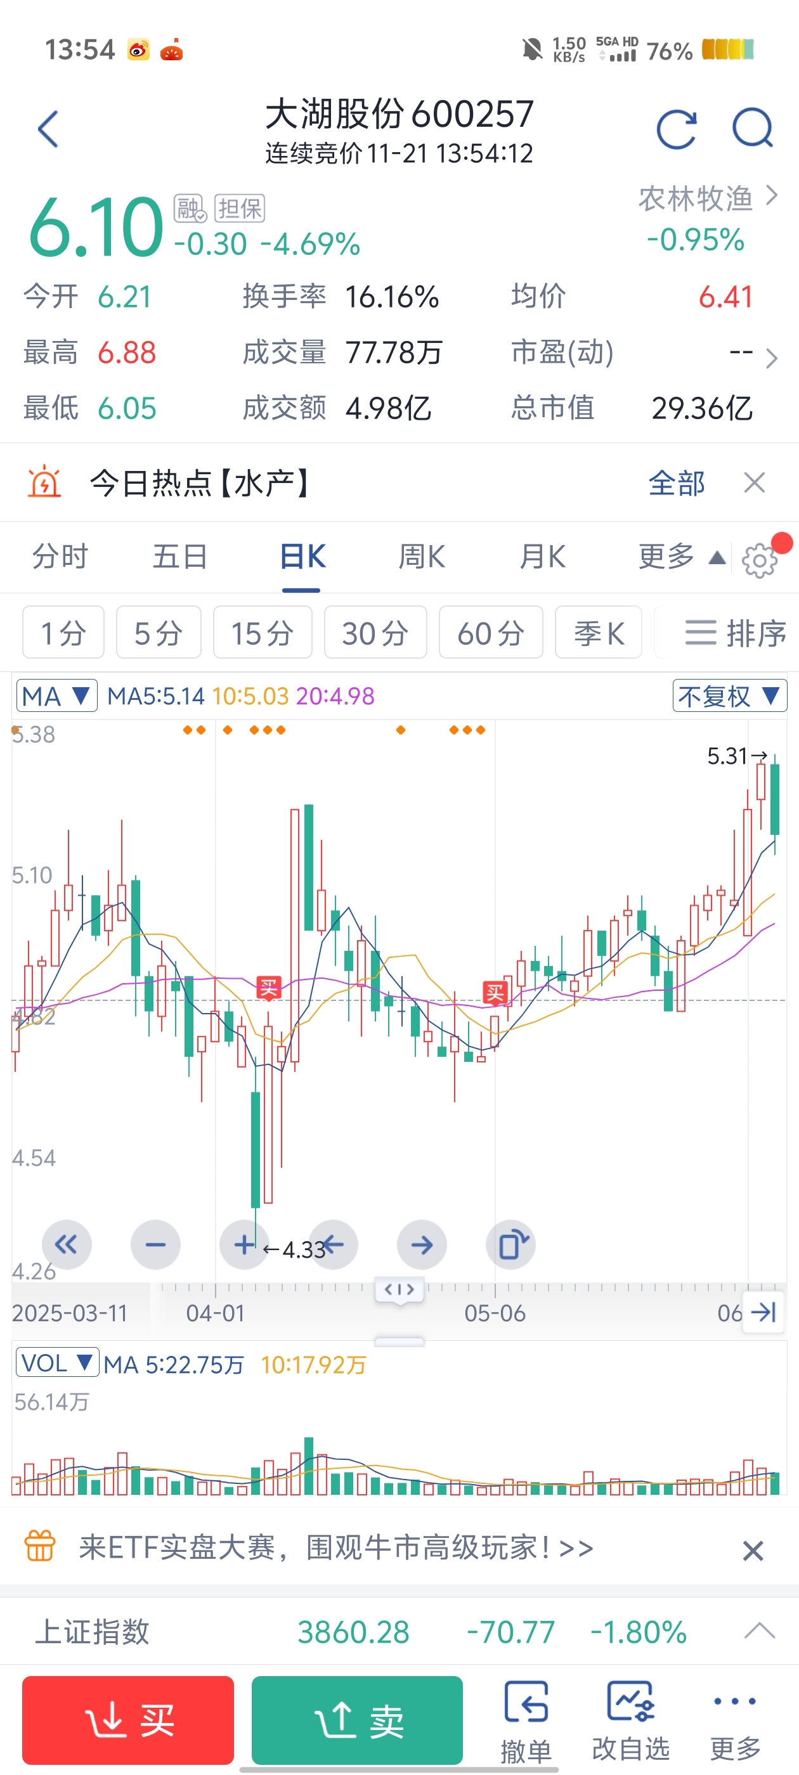The image size is (799, 1775).
Task: Tap the back arrow icon
Action: coord(48,129)
